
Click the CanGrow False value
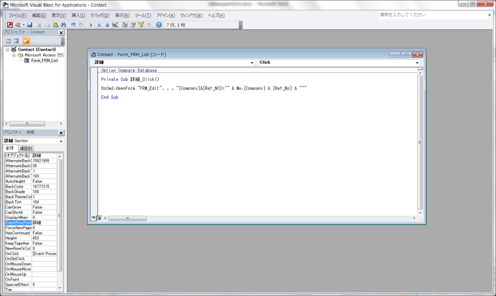[x=44, y=207]
